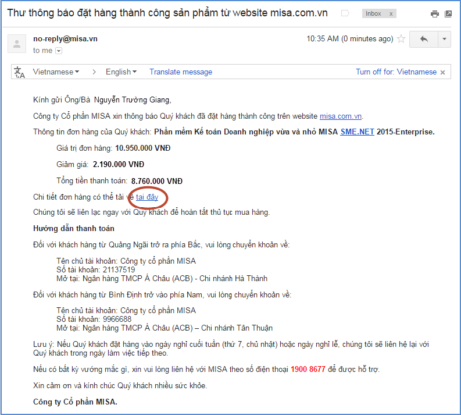The image size is (461, 415).
Task: Click the email subject line
Action: tap(167, 13)
